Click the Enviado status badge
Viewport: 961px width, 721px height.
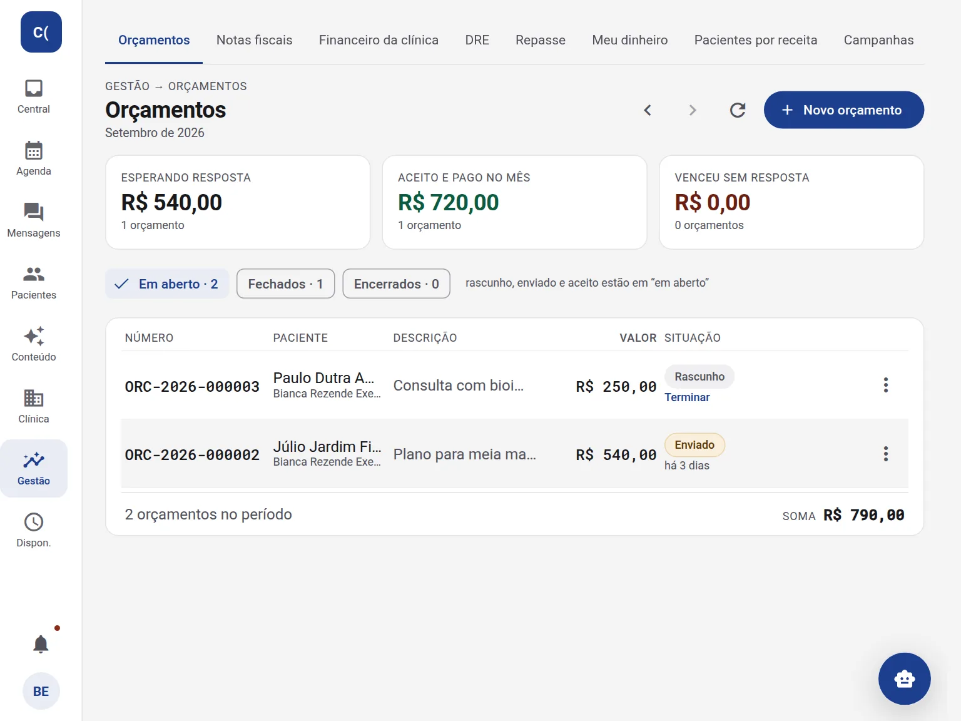click(x=694, y=445)
